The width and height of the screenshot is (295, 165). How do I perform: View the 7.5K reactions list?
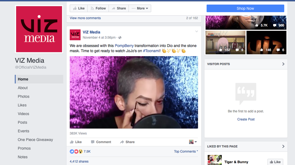pos(87,151)
